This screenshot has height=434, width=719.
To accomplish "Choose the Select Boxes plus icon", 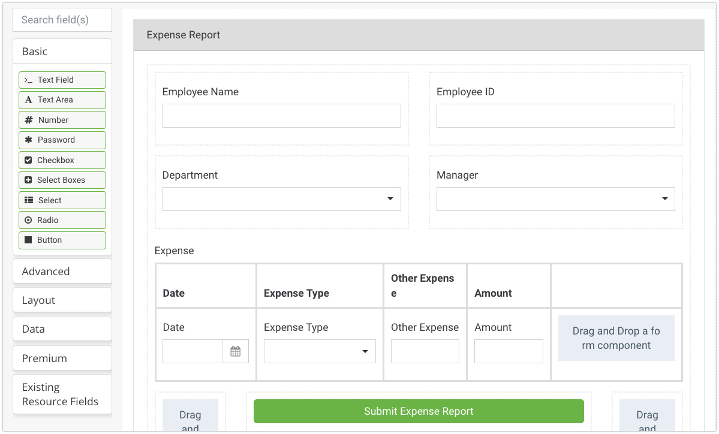I will 28,180.
